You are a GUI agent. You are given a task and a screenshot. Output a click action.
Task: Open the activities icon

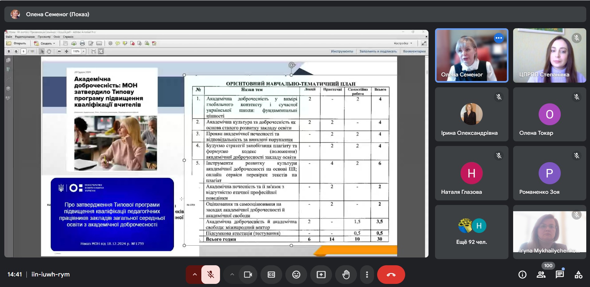tap(578, 275)
